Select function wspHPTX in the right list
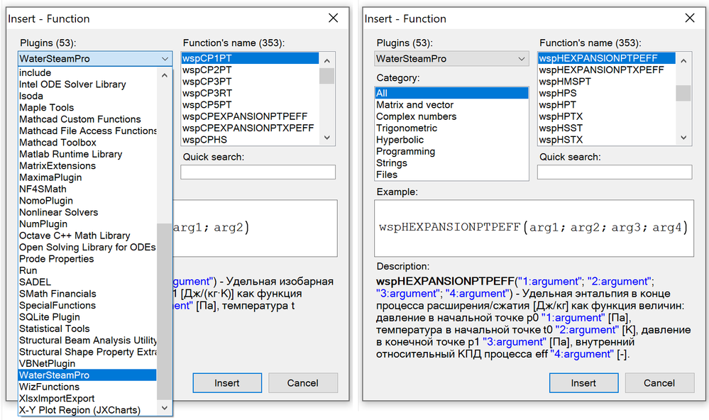This screenshot has height=420, width=709. pos(561,116)
